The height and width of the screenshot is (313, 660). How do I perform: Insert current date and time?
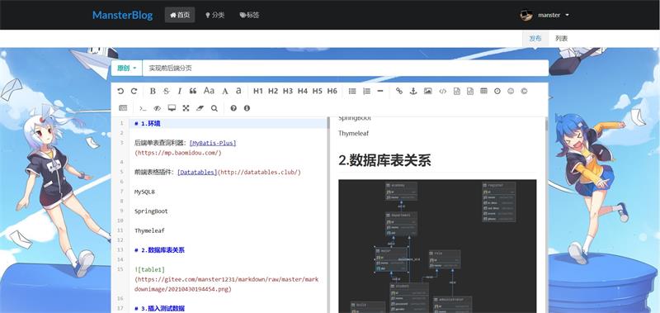(x=497, y=91)
